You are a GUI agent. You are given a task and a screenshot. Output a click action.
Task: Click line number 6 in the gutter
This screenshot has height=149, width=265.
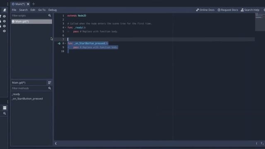click(x=63, y=36)
